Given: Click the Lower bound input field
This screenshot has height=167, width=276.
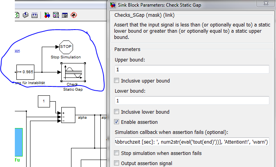Looking at the screenshot, I should point(191,100).
